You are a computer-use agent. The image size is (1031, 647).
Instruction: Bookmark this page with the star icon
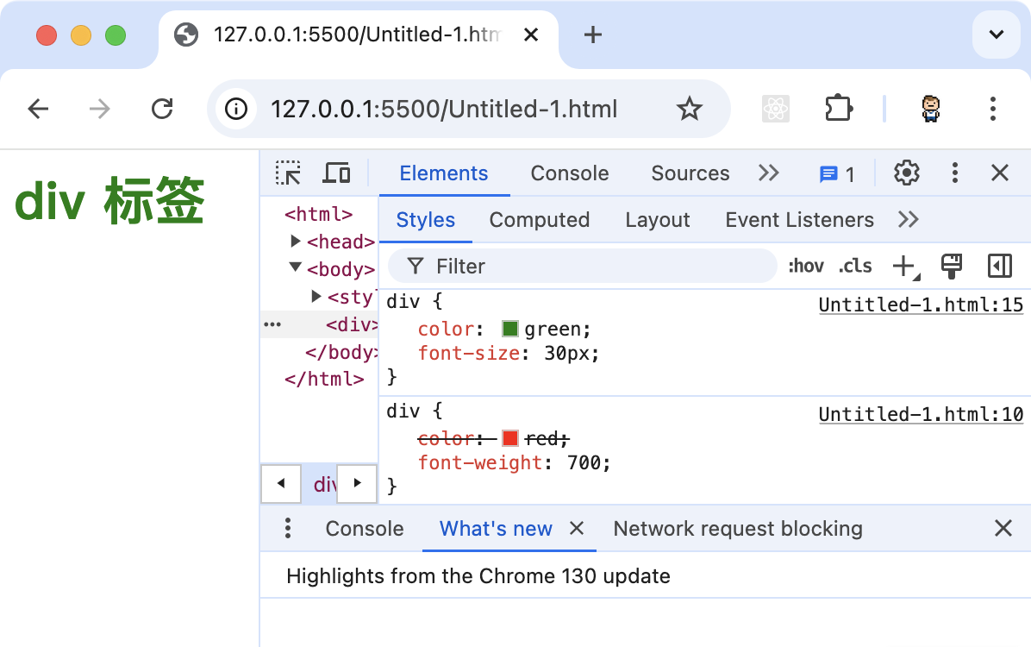(x=689, y=109)
